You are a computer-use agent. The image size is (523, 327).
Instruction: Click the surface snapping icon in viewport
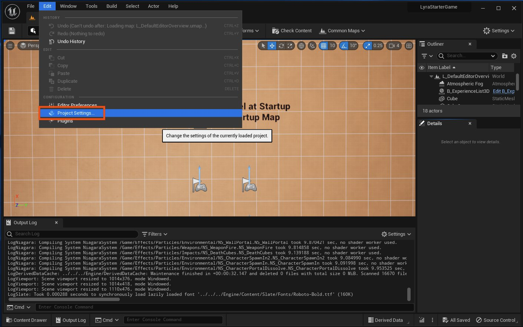tap(312, 46)
